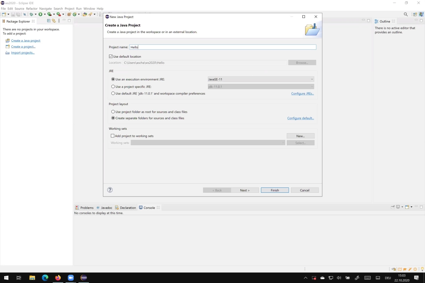Click the Debug bug icon in toolbar
This screenshot has height=283, width=425.
point(32,14)
